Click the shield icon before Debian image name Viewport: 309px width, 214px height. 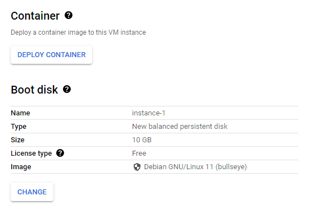(137, 167)
